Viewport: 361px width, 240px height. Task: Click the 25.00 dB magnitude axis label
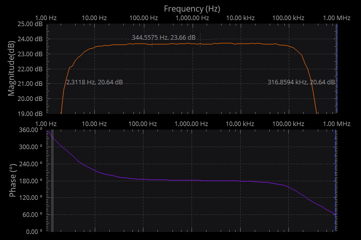(30, 24)
